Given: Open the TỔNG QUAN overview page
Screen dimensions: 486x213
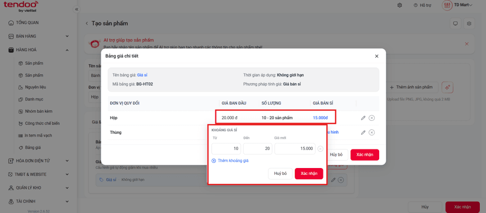Looking at the screenshot, I should tap(27, 22).
